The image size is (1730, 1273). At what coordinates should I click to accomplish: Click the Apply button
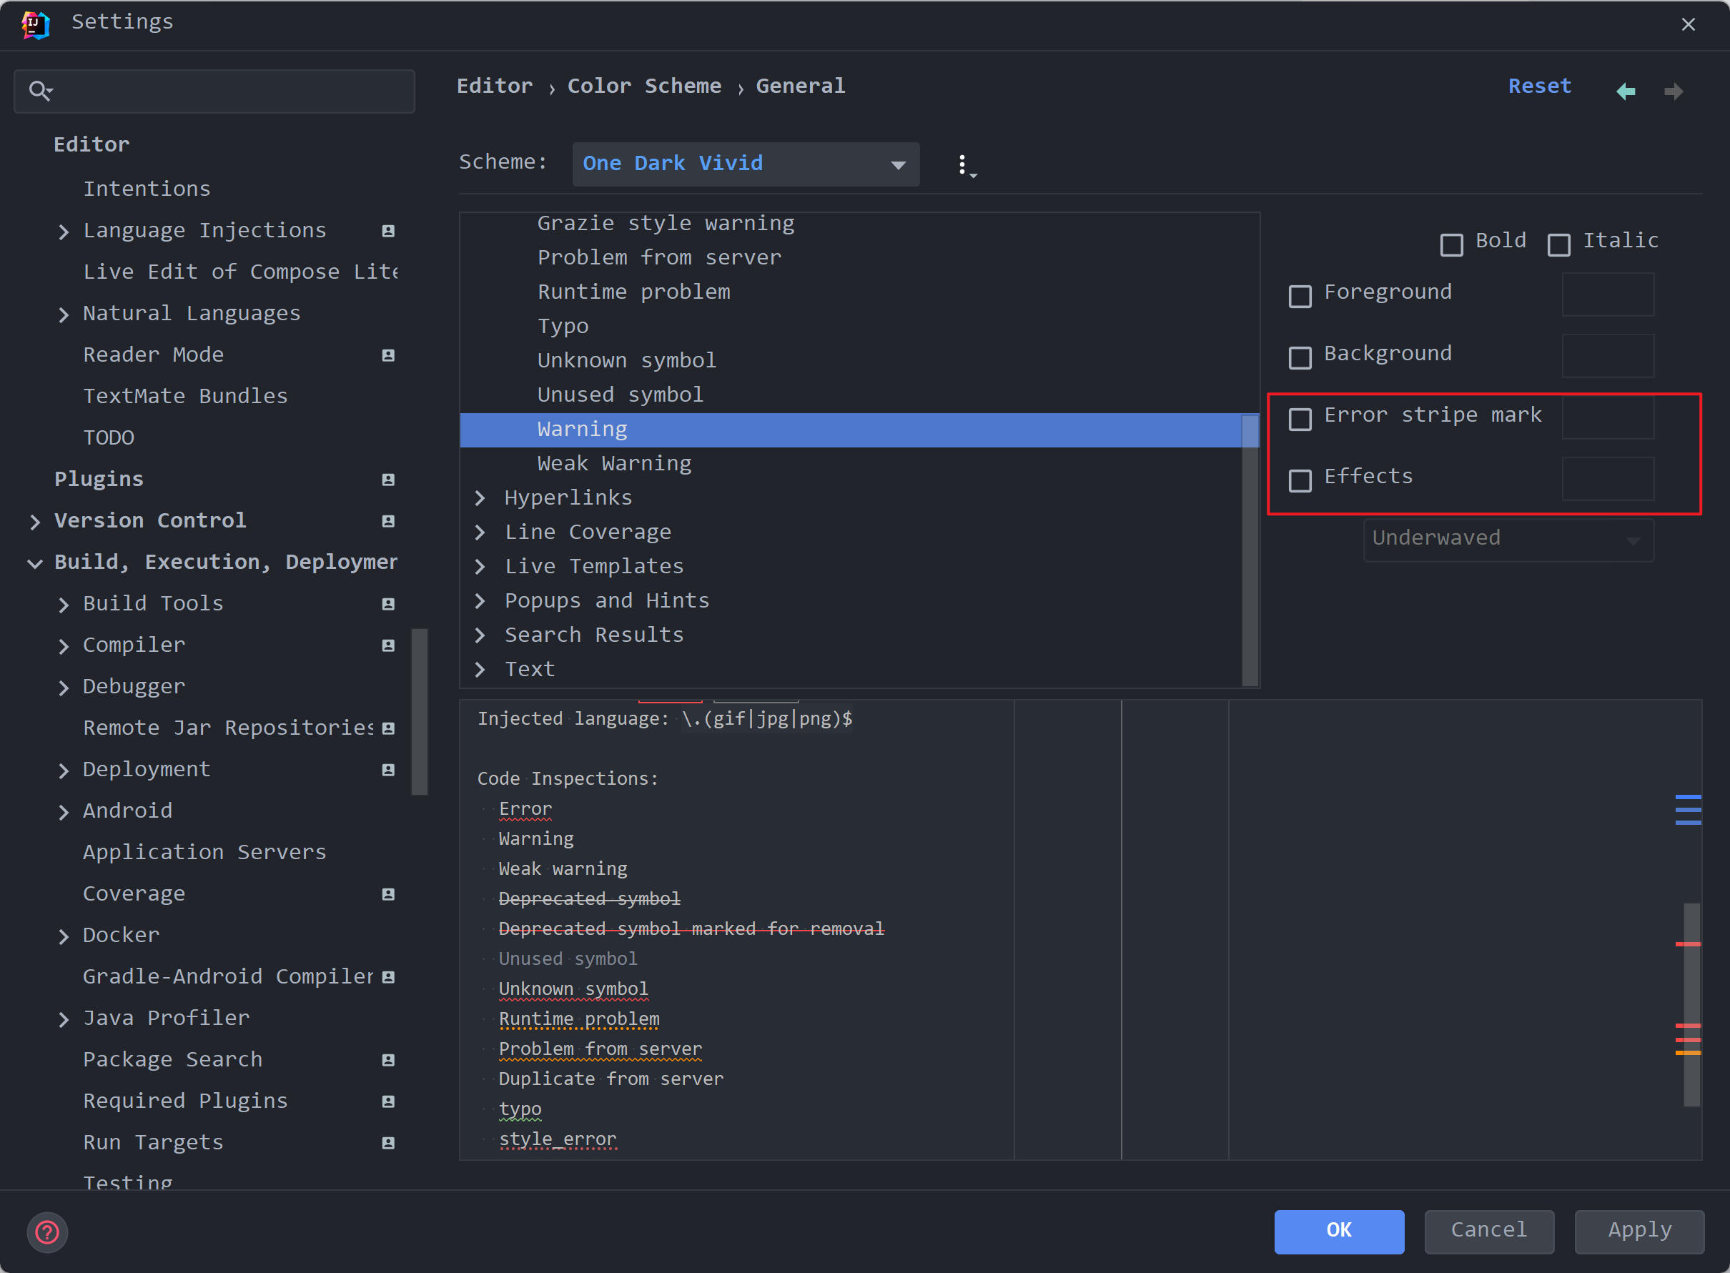point(1638,1231)
